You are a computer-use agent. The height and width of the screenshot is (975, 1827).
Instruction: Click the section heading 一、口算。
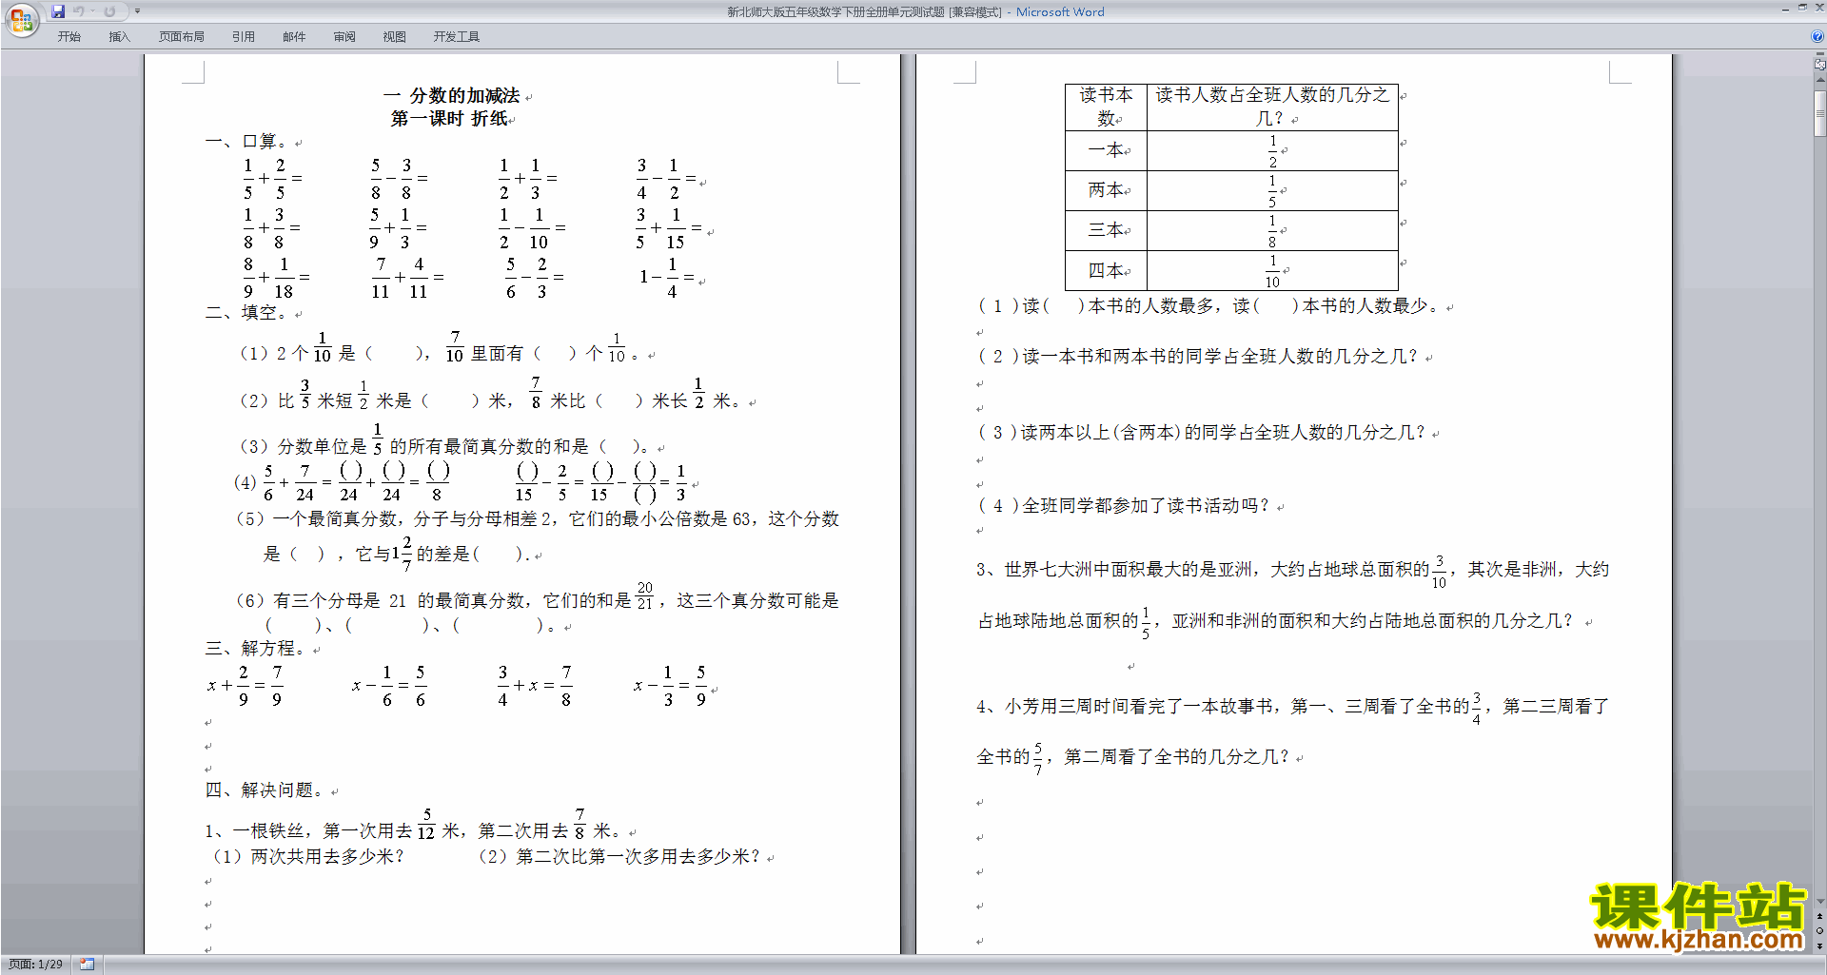(246, 142)
